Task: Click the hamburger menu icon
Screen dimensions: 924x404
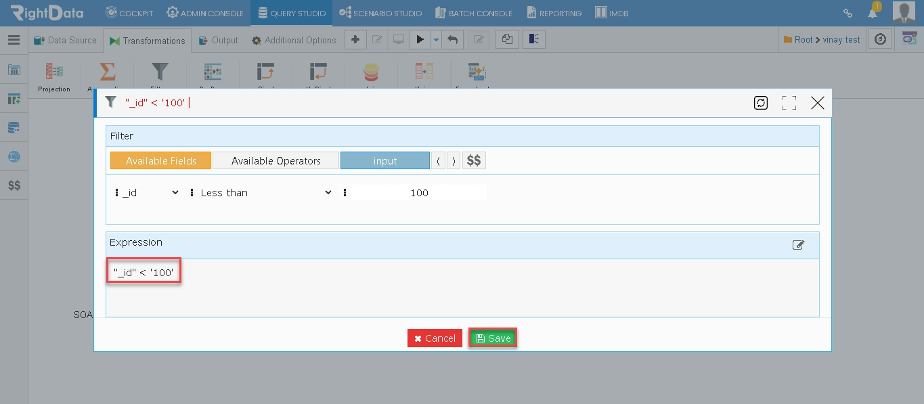Action: [14, 40]
